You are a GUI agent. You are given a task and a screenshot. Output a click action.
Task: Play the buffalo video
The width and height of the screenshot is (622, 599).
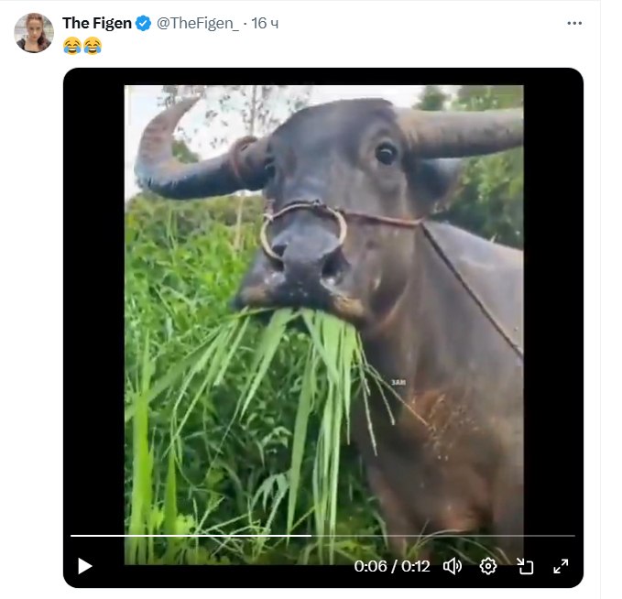pyautogui.click(x=85, y=566)
